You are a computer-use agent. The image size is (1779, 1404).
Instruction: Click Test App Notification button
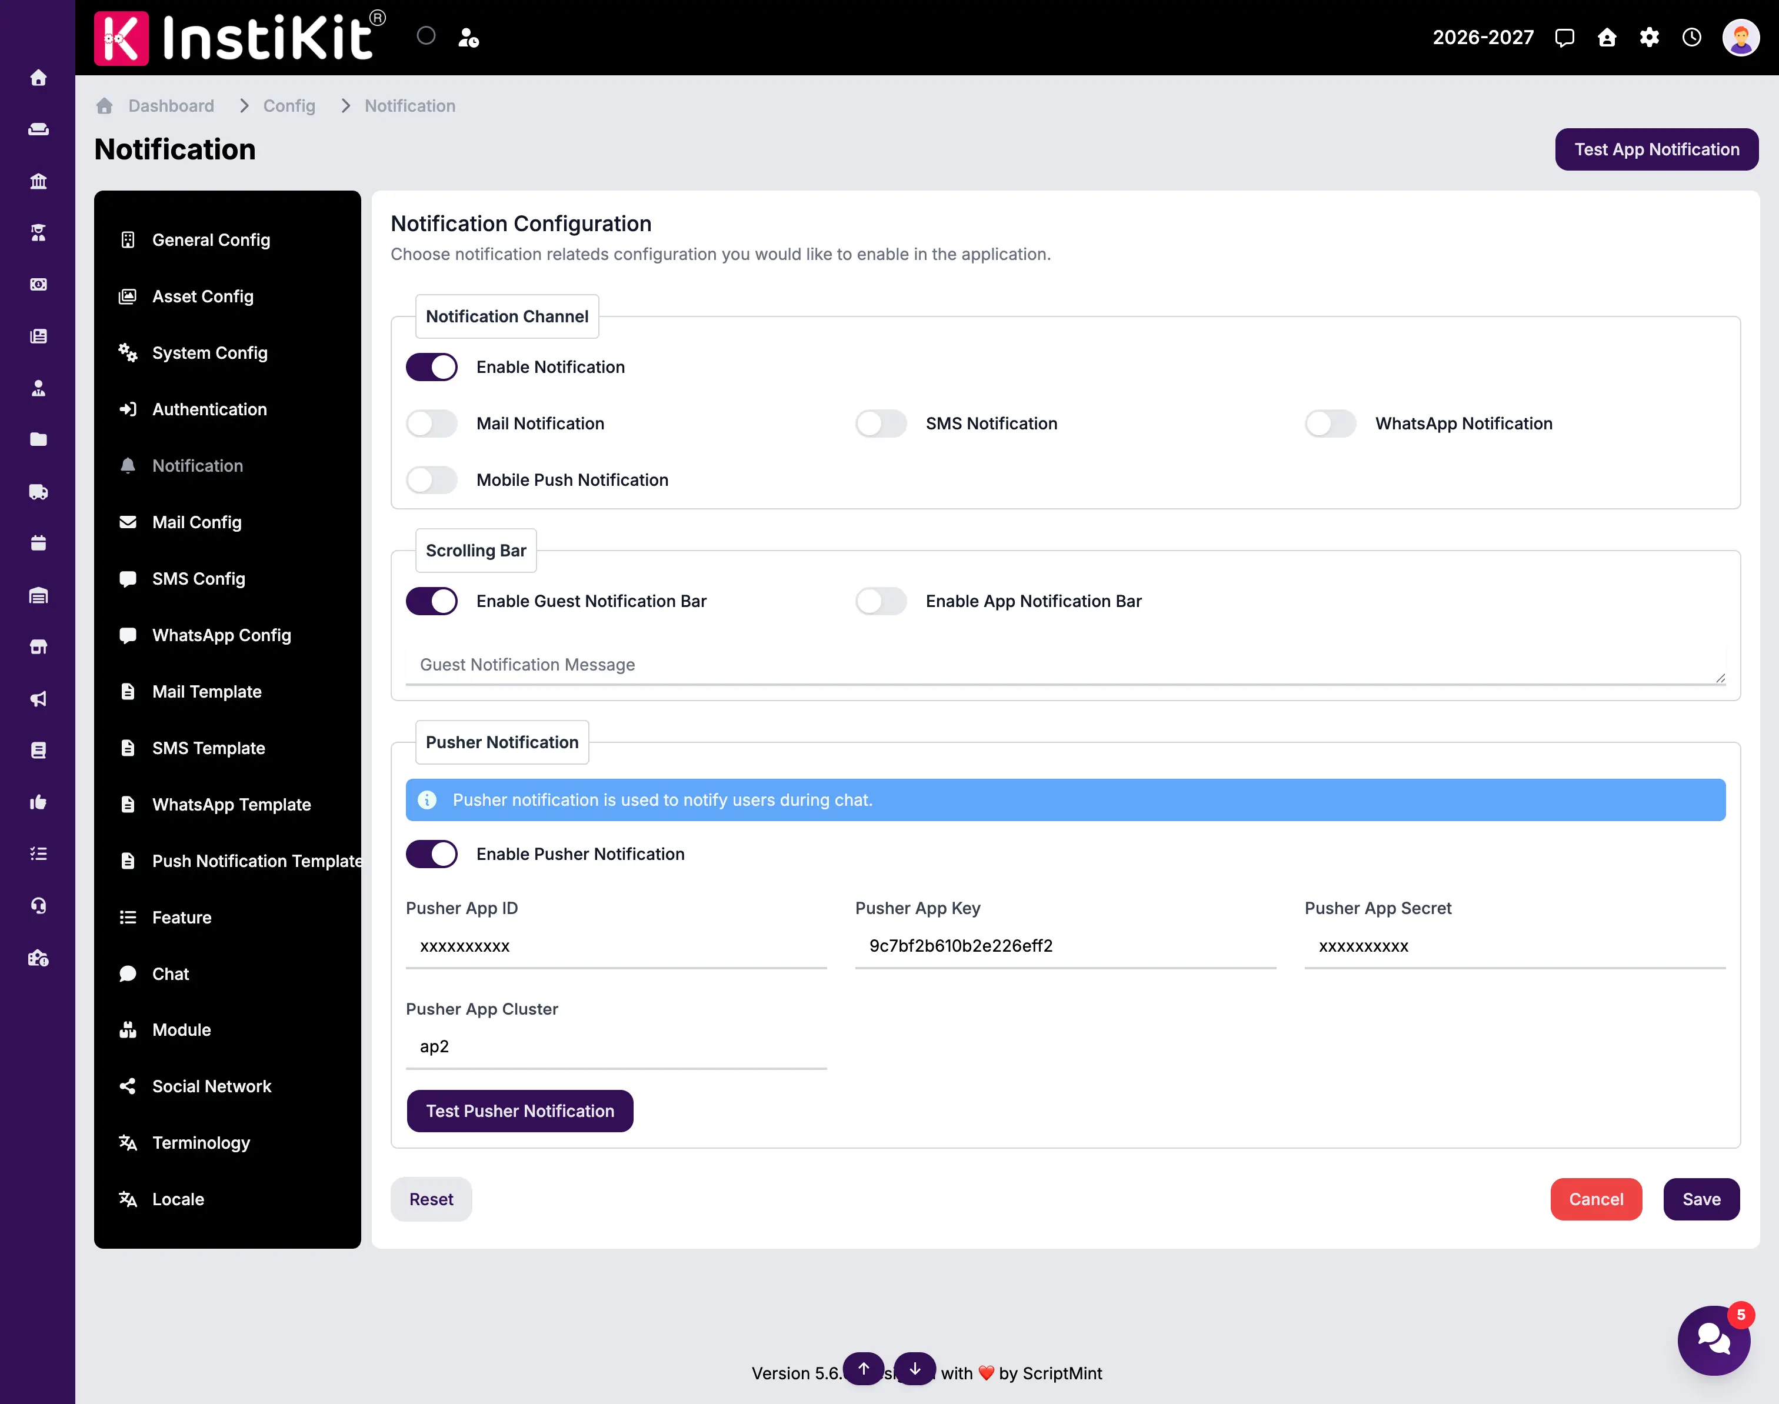click(x=1657, y=149)
